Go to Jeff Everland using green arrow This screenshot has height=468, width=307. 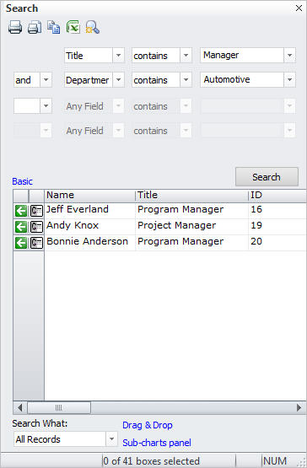[x=21, y=211]
